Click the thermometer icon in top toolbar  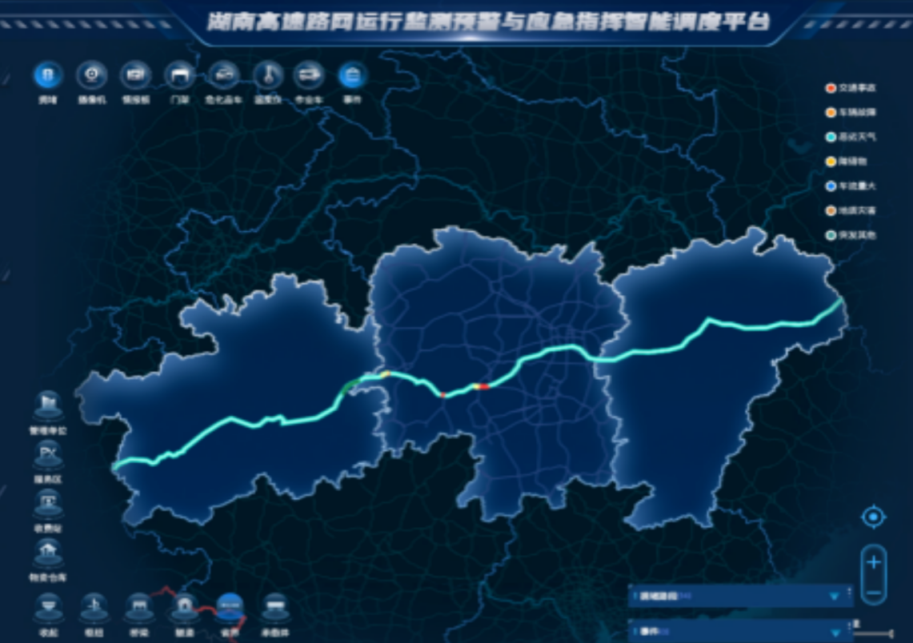[x=266, y=76]
